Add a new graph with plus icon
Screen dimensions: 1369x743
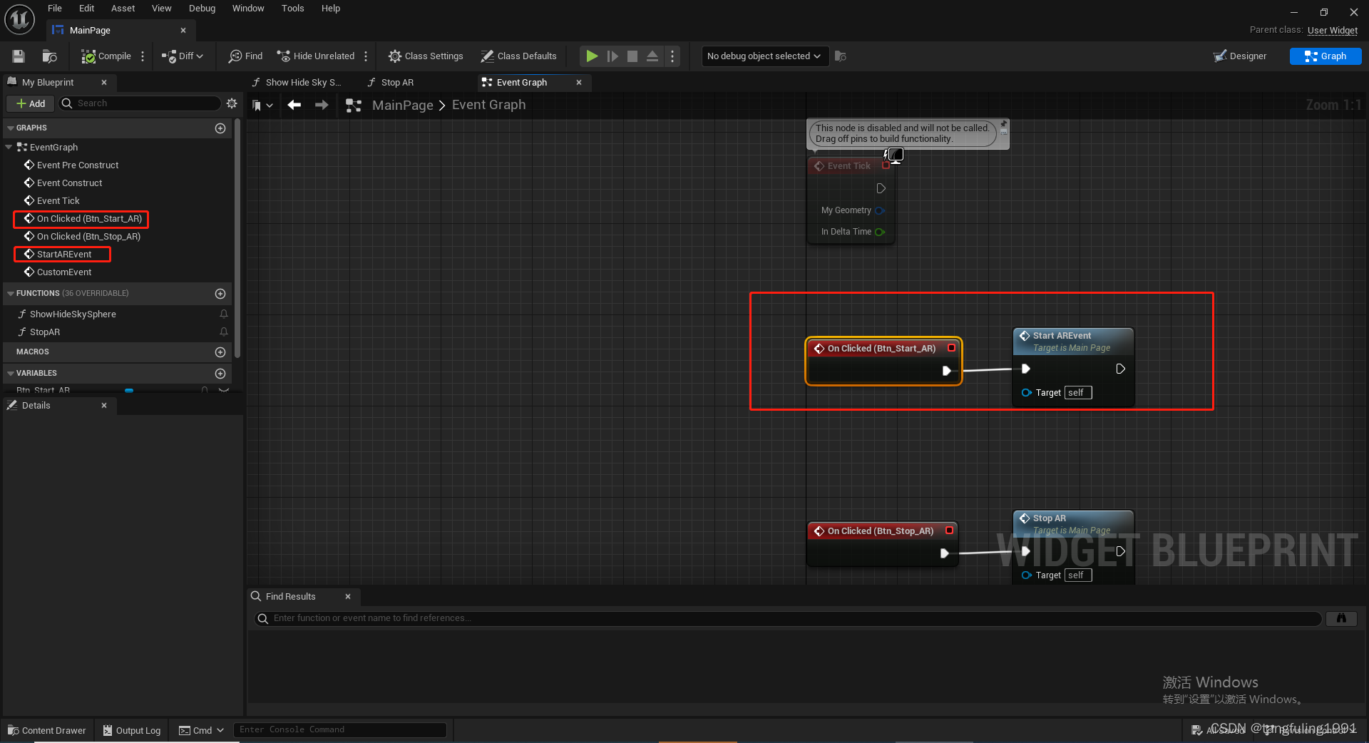[x=220, y=128]
